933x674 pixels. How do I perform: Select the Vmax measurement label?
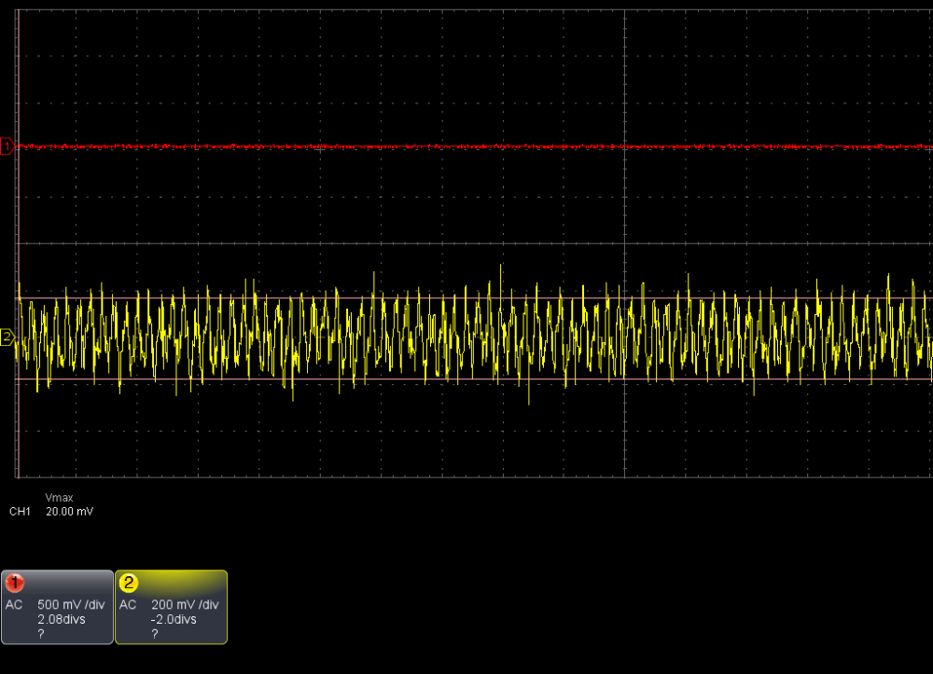[x=59, y=498]
